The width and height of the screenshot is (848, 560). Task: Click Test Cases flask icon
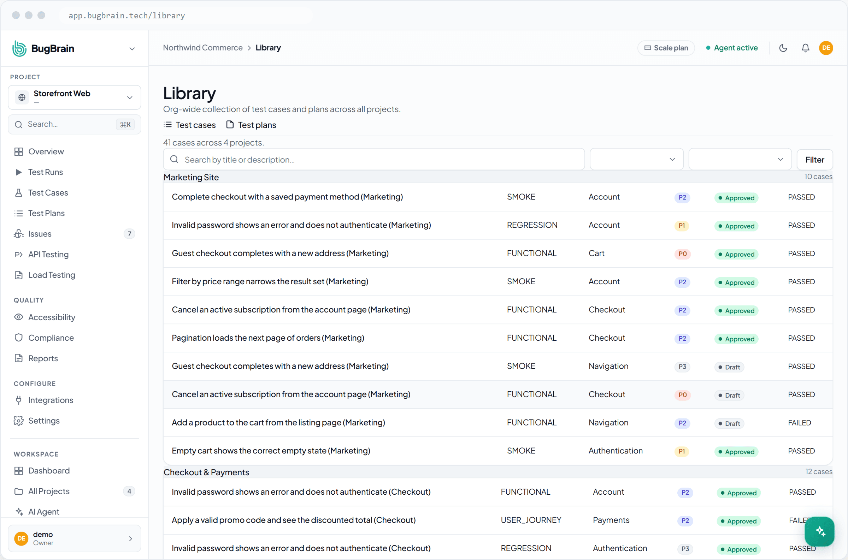point(19,193)
